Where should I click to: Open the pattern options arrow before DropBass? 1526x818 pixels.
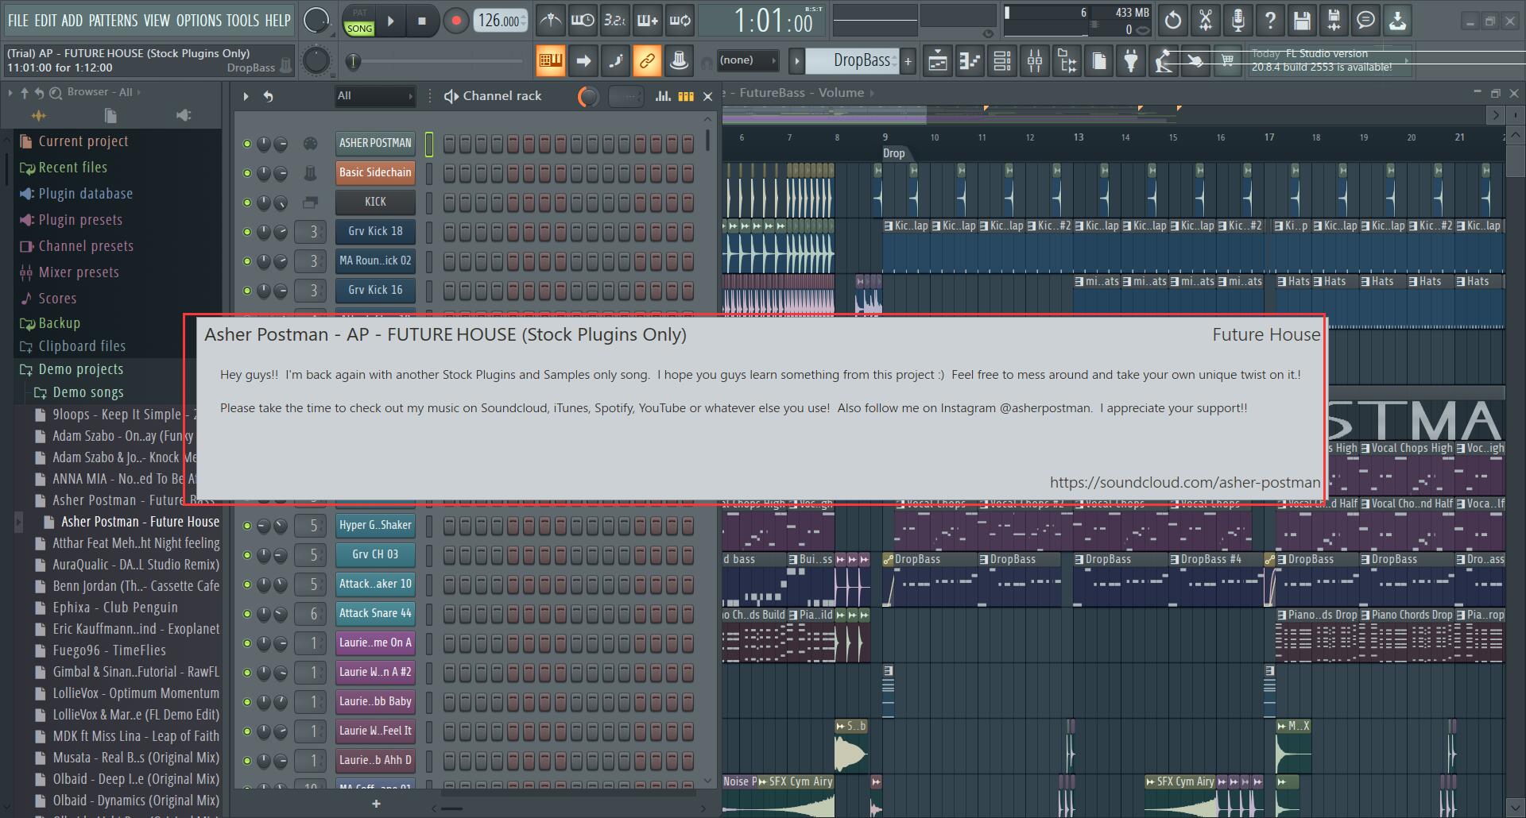pyautogui.click(x=796, y=60)
